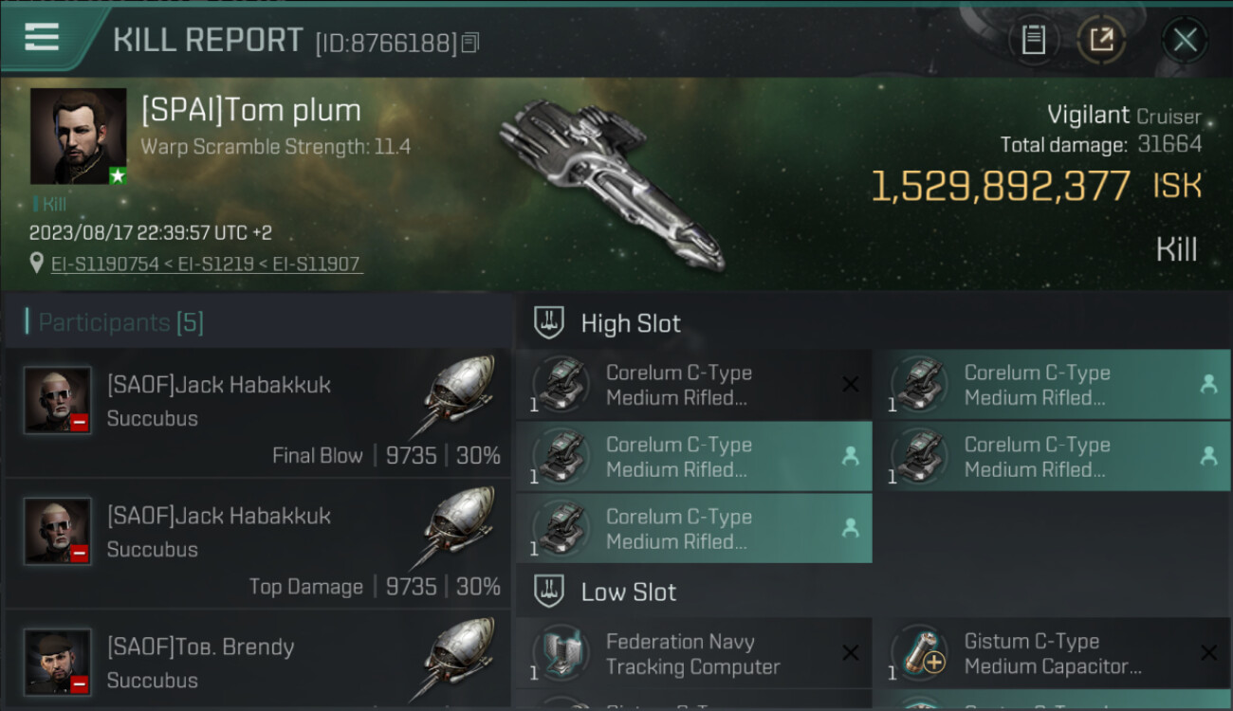Click the Federation Navy Tracking Computer icon

point(561,653)
